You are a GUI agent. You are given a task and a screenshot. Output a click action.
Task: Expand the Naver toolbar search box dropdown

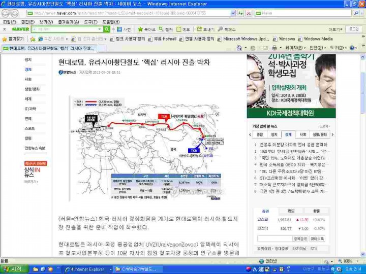point(100,29)
